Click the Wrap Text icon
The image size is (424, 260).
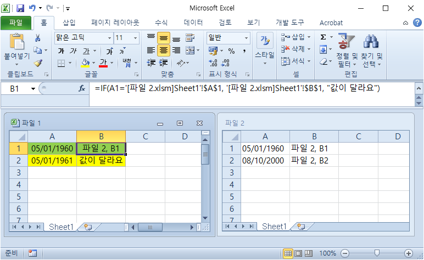click(x=190, y=38)
